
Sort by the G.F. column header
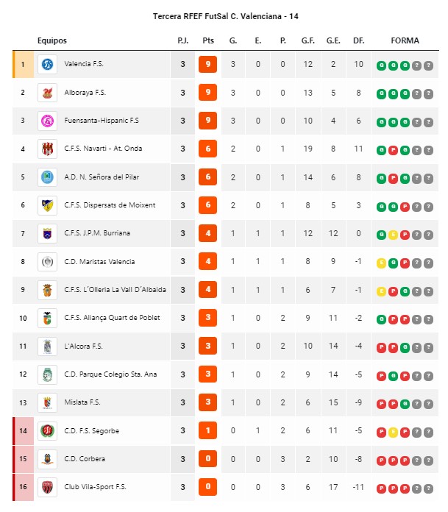click(x=308, y=40)
